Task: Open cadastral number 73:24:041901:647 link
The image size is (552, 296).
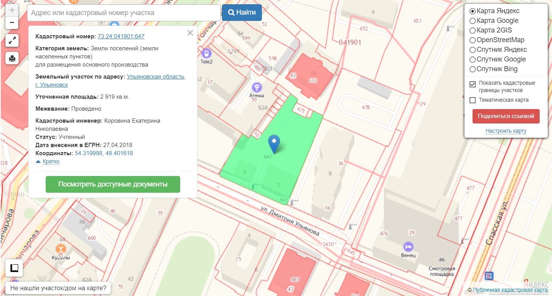Action: coord(121,36)
